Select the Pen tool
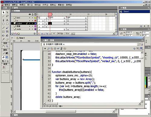This screenshot has height=117, width=151. [3, 20]
